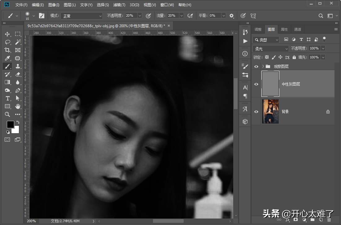The width and height of the screenshot is (341, 225).
Task: Switch to the 通道 tab
Action: click(297, 29)
